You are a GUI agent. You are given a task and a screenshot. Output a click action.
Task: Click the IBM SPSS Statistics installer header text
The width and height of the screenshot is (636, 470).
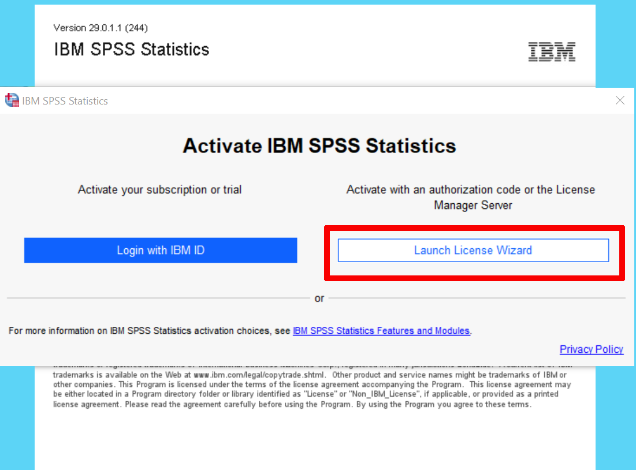point(131,49)
